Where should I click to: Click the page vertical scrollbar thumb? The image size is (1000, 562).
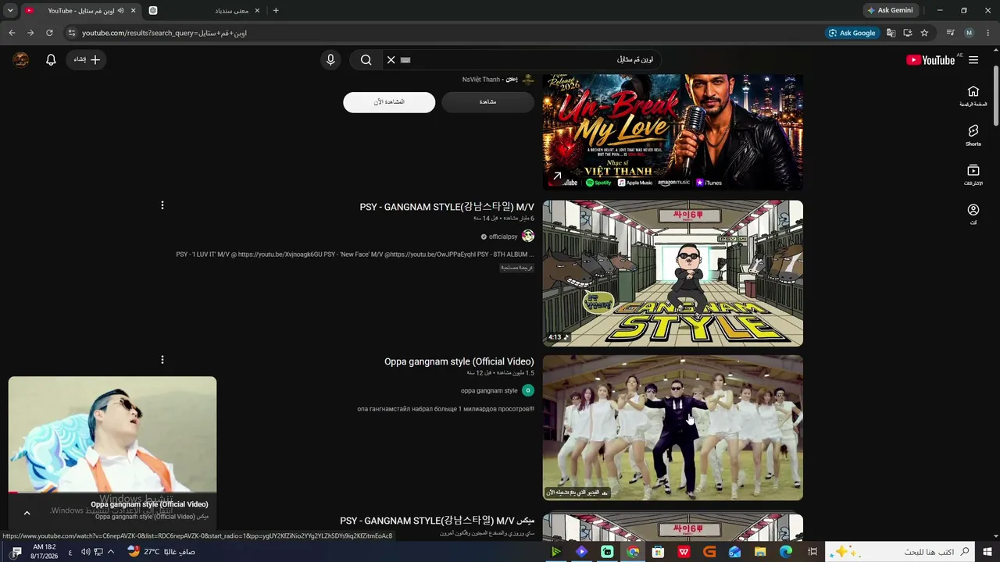coord(996,95)
